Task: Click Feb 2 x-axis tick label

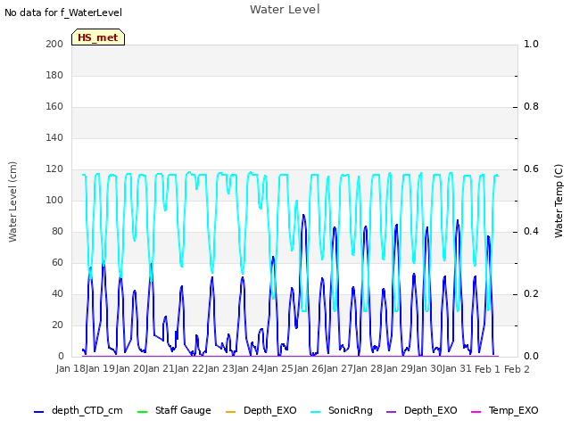Action: point(517,369)
